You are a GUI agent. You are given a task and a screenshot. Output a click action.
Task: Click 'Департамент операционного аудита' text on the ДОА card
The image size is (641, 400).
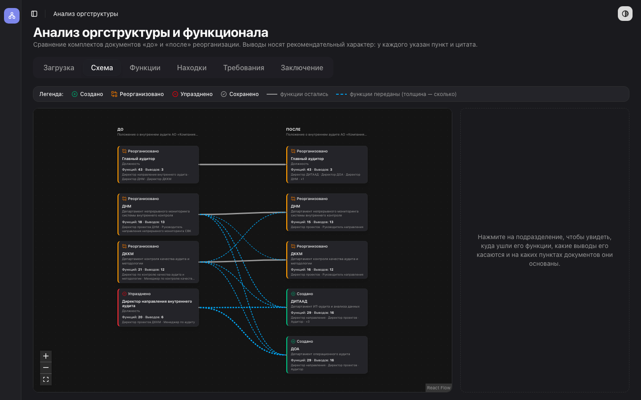[320, 354]
